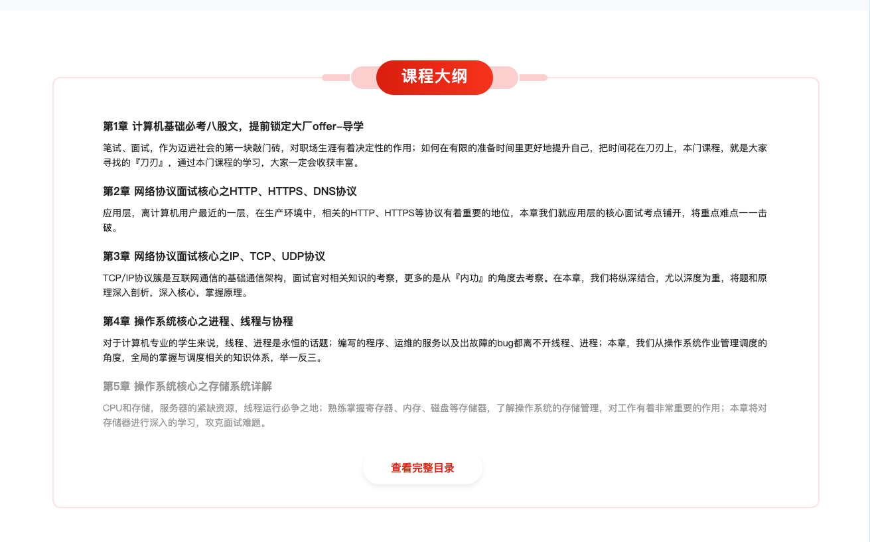Select 第4章 进程、线程与协程 chapter heading
The image size is (870, 542).
tap(198, 321)
